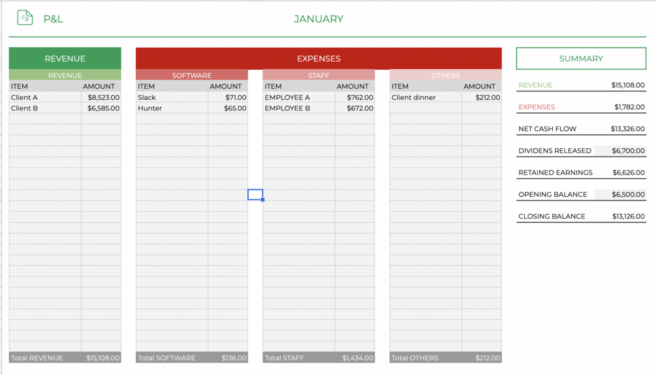Click the $13,326.00 net cash flow value
The width and height of the screenshot is (656, 374).
pyautogui.click(x=628, y=129)
